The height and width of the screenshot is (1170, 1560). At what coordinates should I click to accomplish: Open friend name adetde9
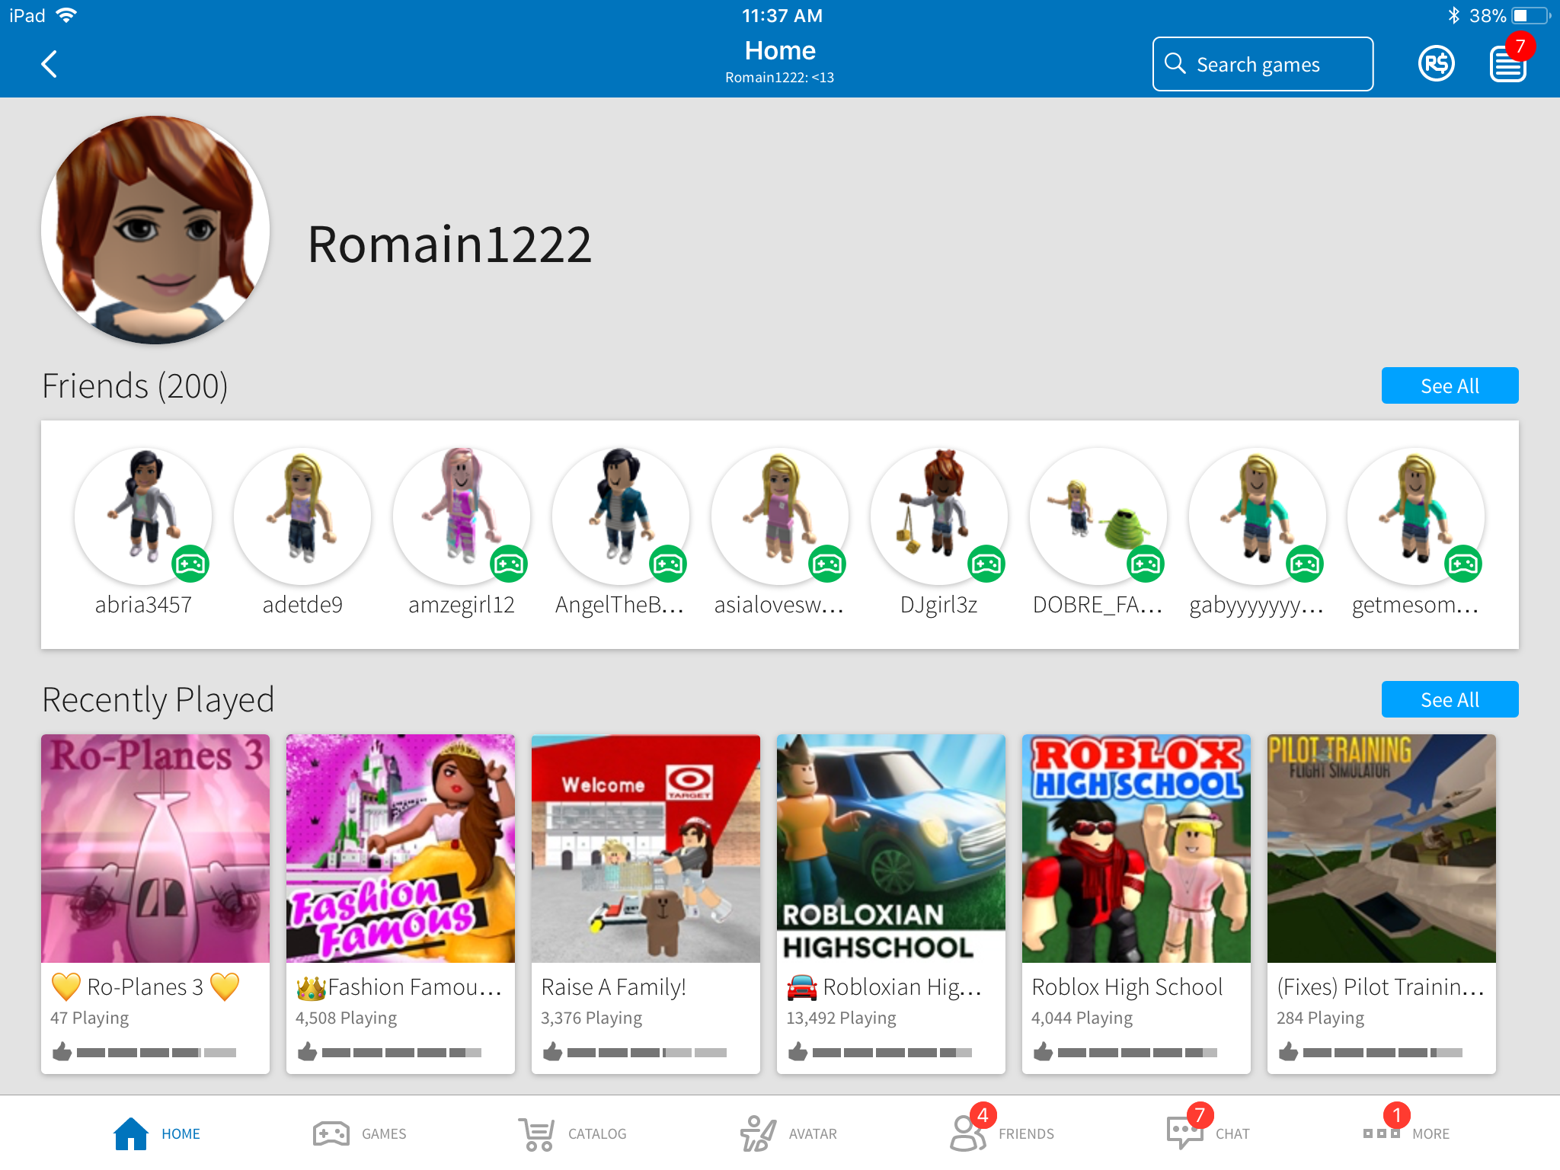point(302,605)
